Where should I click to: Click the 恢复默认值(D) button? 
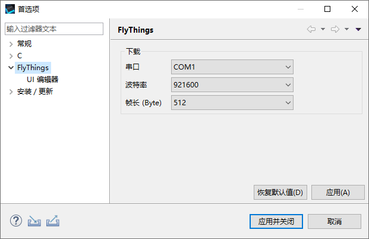tap(280, 193)
